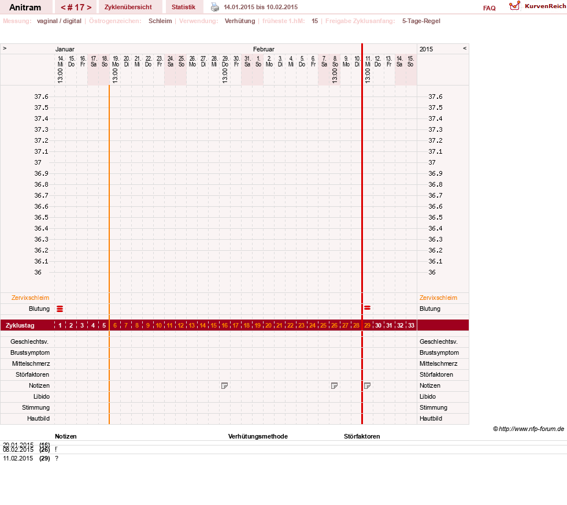Click the bleeding marker on cycle day 29
567x505 pixels.
tap(368, 308)
